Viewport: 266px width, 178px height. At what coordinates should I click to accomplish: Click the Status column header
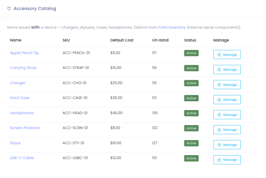point(190,40)
